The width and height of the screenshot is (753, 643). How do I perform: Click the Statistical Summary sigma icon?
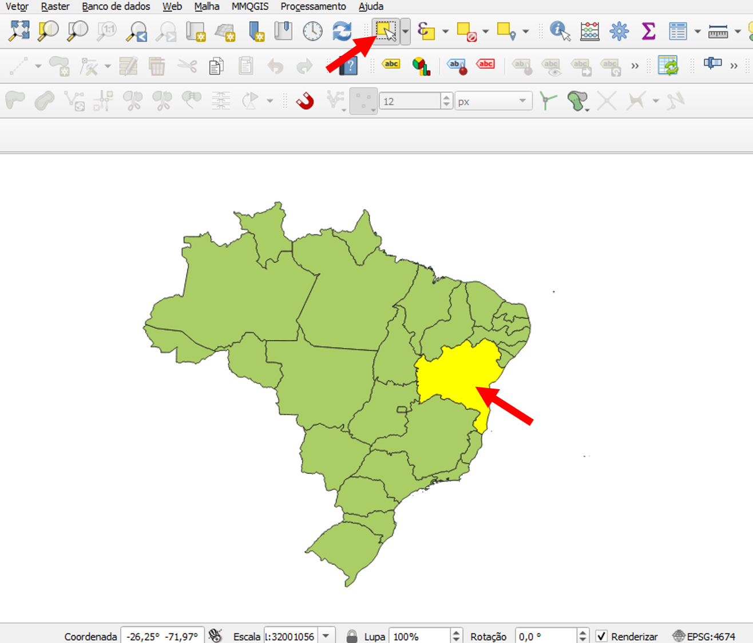click(x=648, y=31)
